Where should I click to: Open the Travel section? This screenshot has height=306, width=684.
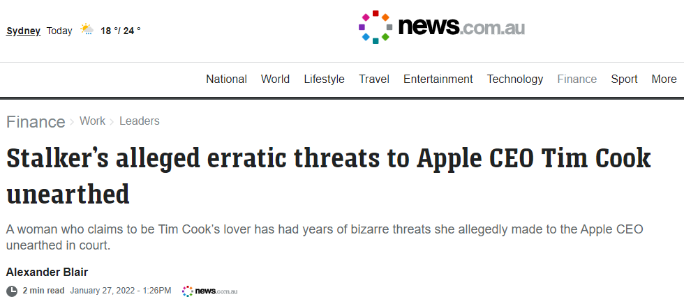click(374, 79)
